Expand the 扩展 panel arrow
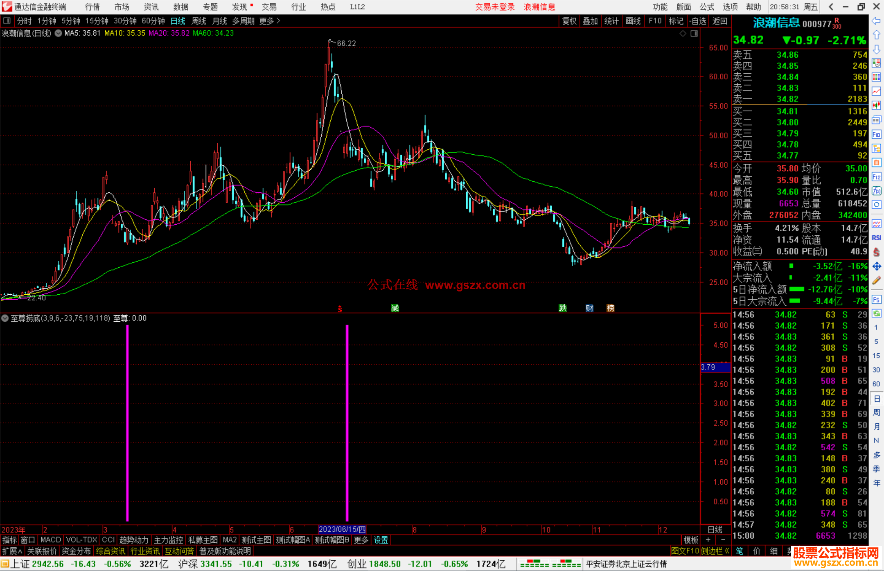 (12, 551)
